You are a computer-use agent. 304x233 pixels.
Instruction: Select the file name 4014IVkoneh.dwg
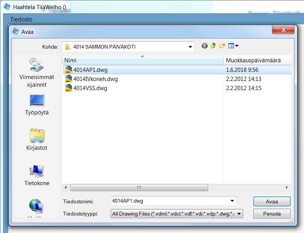click(95, 79)
